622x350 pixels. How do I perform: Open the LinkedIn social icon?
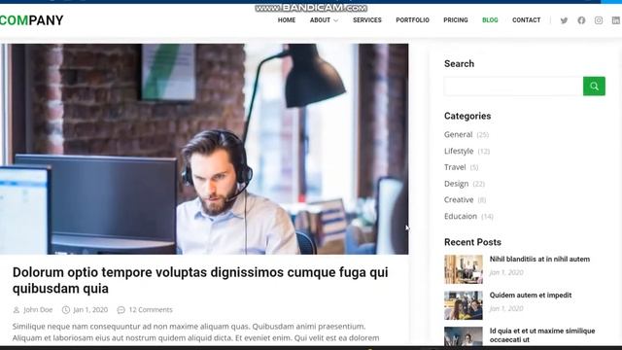(616, 20)
